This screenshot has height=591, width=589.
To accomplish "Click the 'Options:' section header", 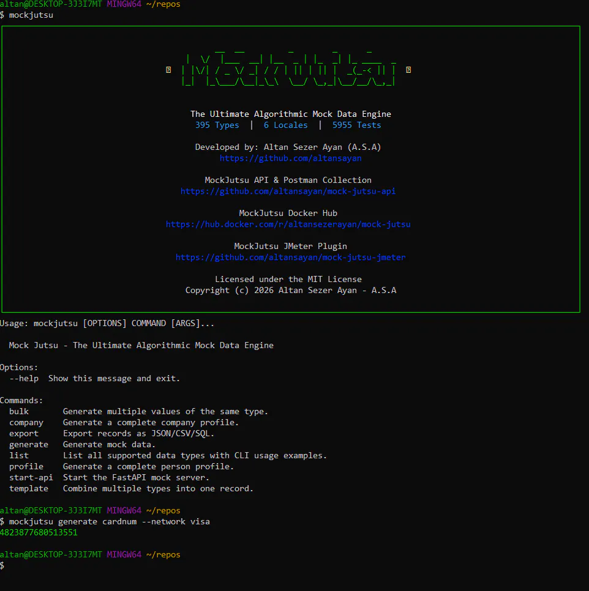I will 19,368.
